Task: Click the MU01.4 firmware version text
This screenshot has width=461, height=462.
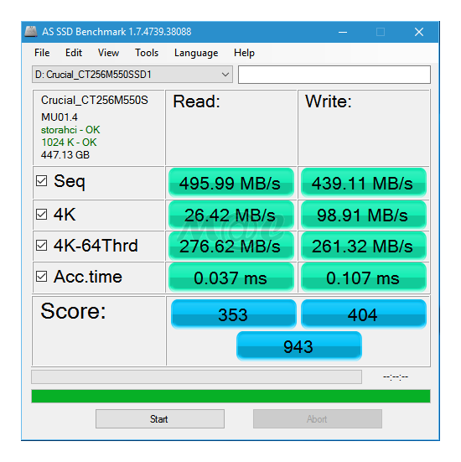Action: point(60,117)
